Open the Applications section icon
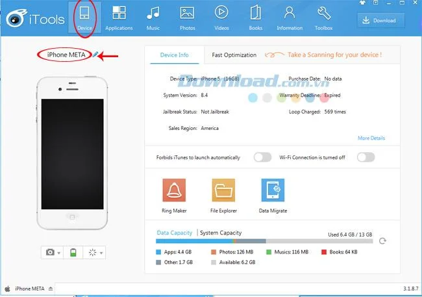The image size is (422, 297). click(119, 12)
